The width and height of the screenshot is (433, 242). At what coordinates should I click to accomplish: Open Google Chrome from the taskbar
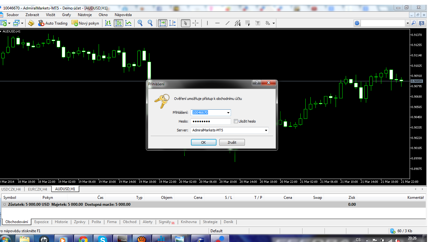83,239
